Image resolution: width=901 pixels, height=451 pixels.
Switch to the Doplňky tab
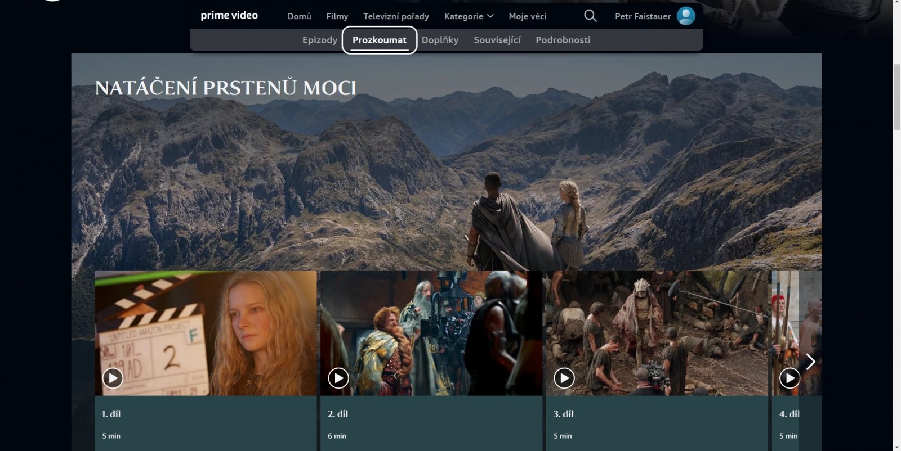(x=440, y=40)
